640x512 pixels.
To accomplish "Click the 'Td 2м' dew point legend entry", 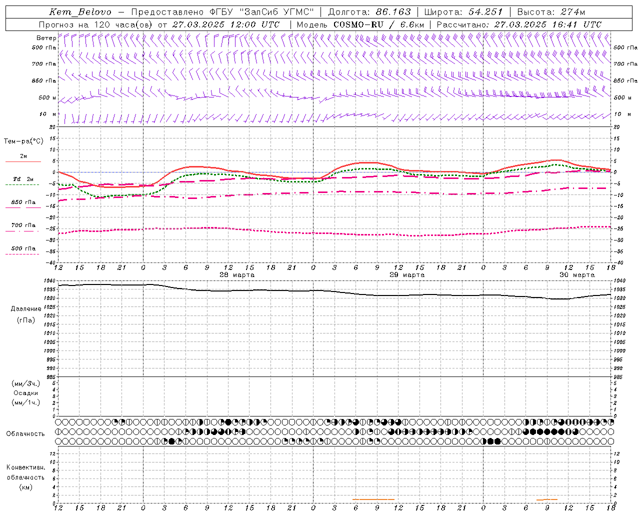I will tap(23, 179).
